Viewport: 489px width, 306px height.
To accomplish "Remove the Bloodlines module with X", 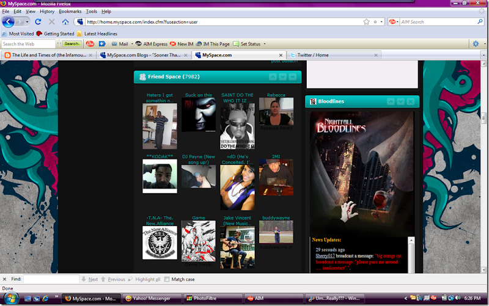I will point(411,101).
